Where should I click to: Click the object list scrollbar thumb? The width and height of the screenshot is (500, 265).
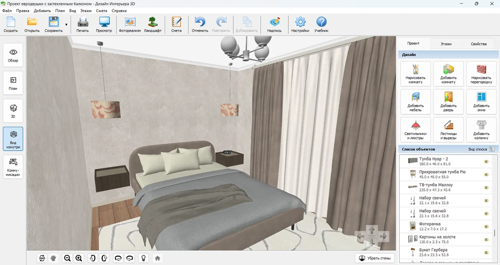tap(495, 233)
